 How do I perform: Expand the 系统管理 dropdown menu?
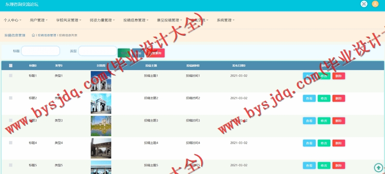pyautogui.click(x=226, y=20)
